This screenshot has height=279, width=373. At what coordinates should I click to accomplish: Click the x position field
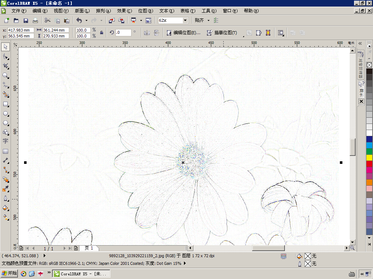21,30
